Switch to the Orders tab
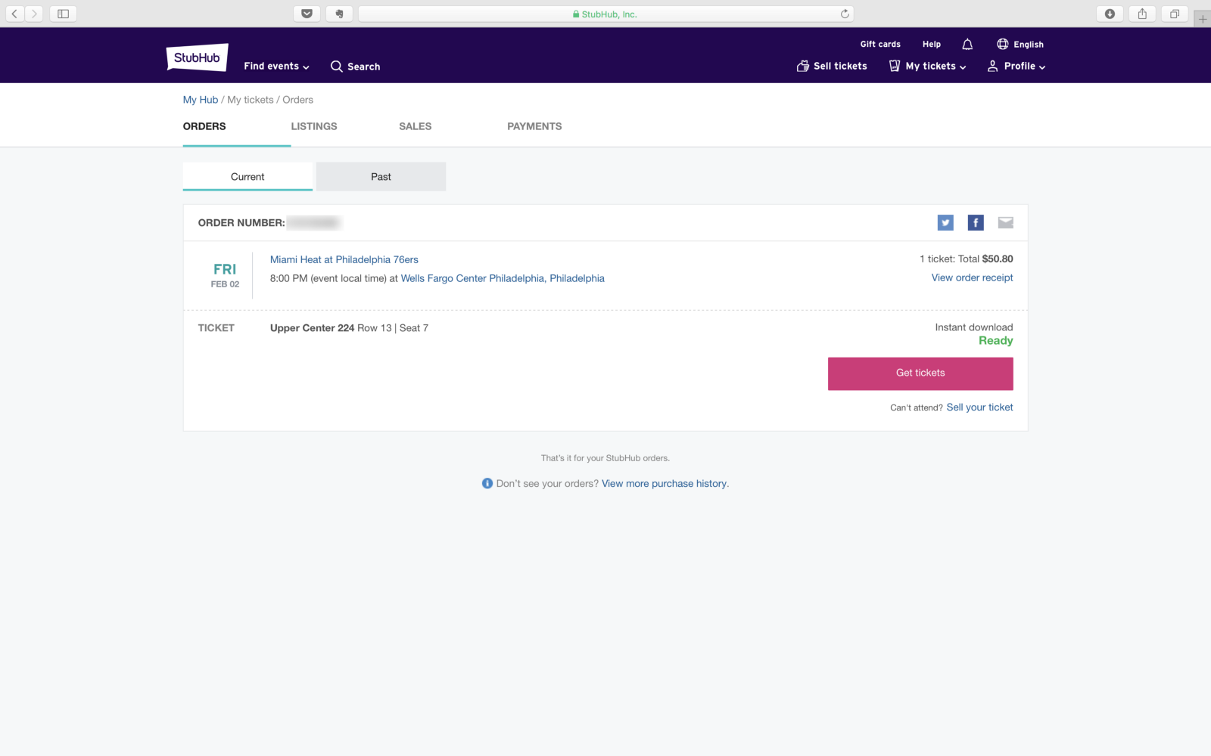This screenshot has width=1211, height=756. 204,126
